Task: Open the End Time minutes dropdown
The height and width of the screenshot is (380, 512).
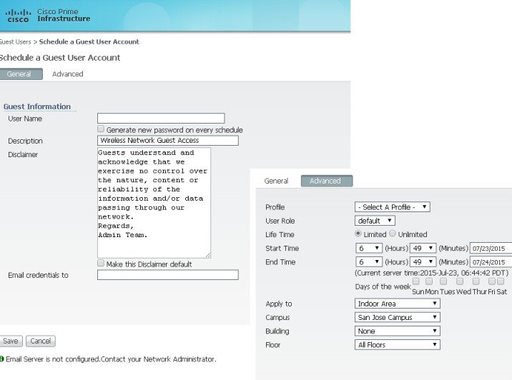Action: [423, 261]
